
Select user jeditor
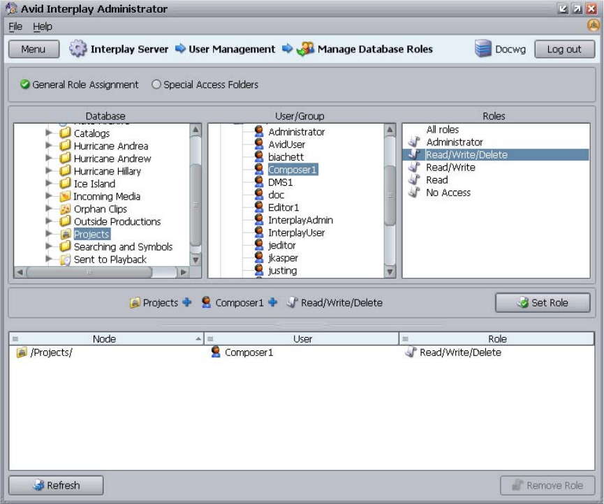click(x=282, y=245)
